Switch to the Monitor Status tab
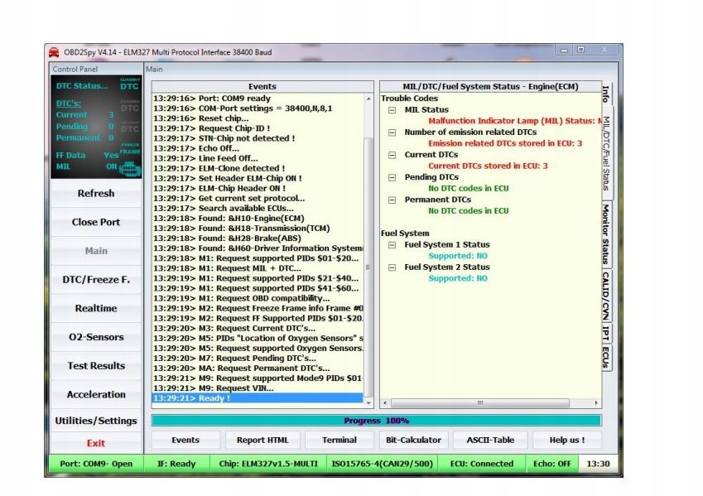 [x=606, y=234]
